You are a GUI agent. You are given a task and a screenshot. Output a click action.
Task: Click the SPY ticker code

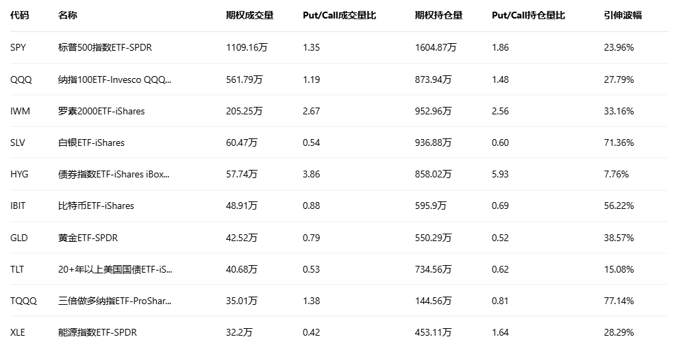pyautogui.click(x=18, y=48)
